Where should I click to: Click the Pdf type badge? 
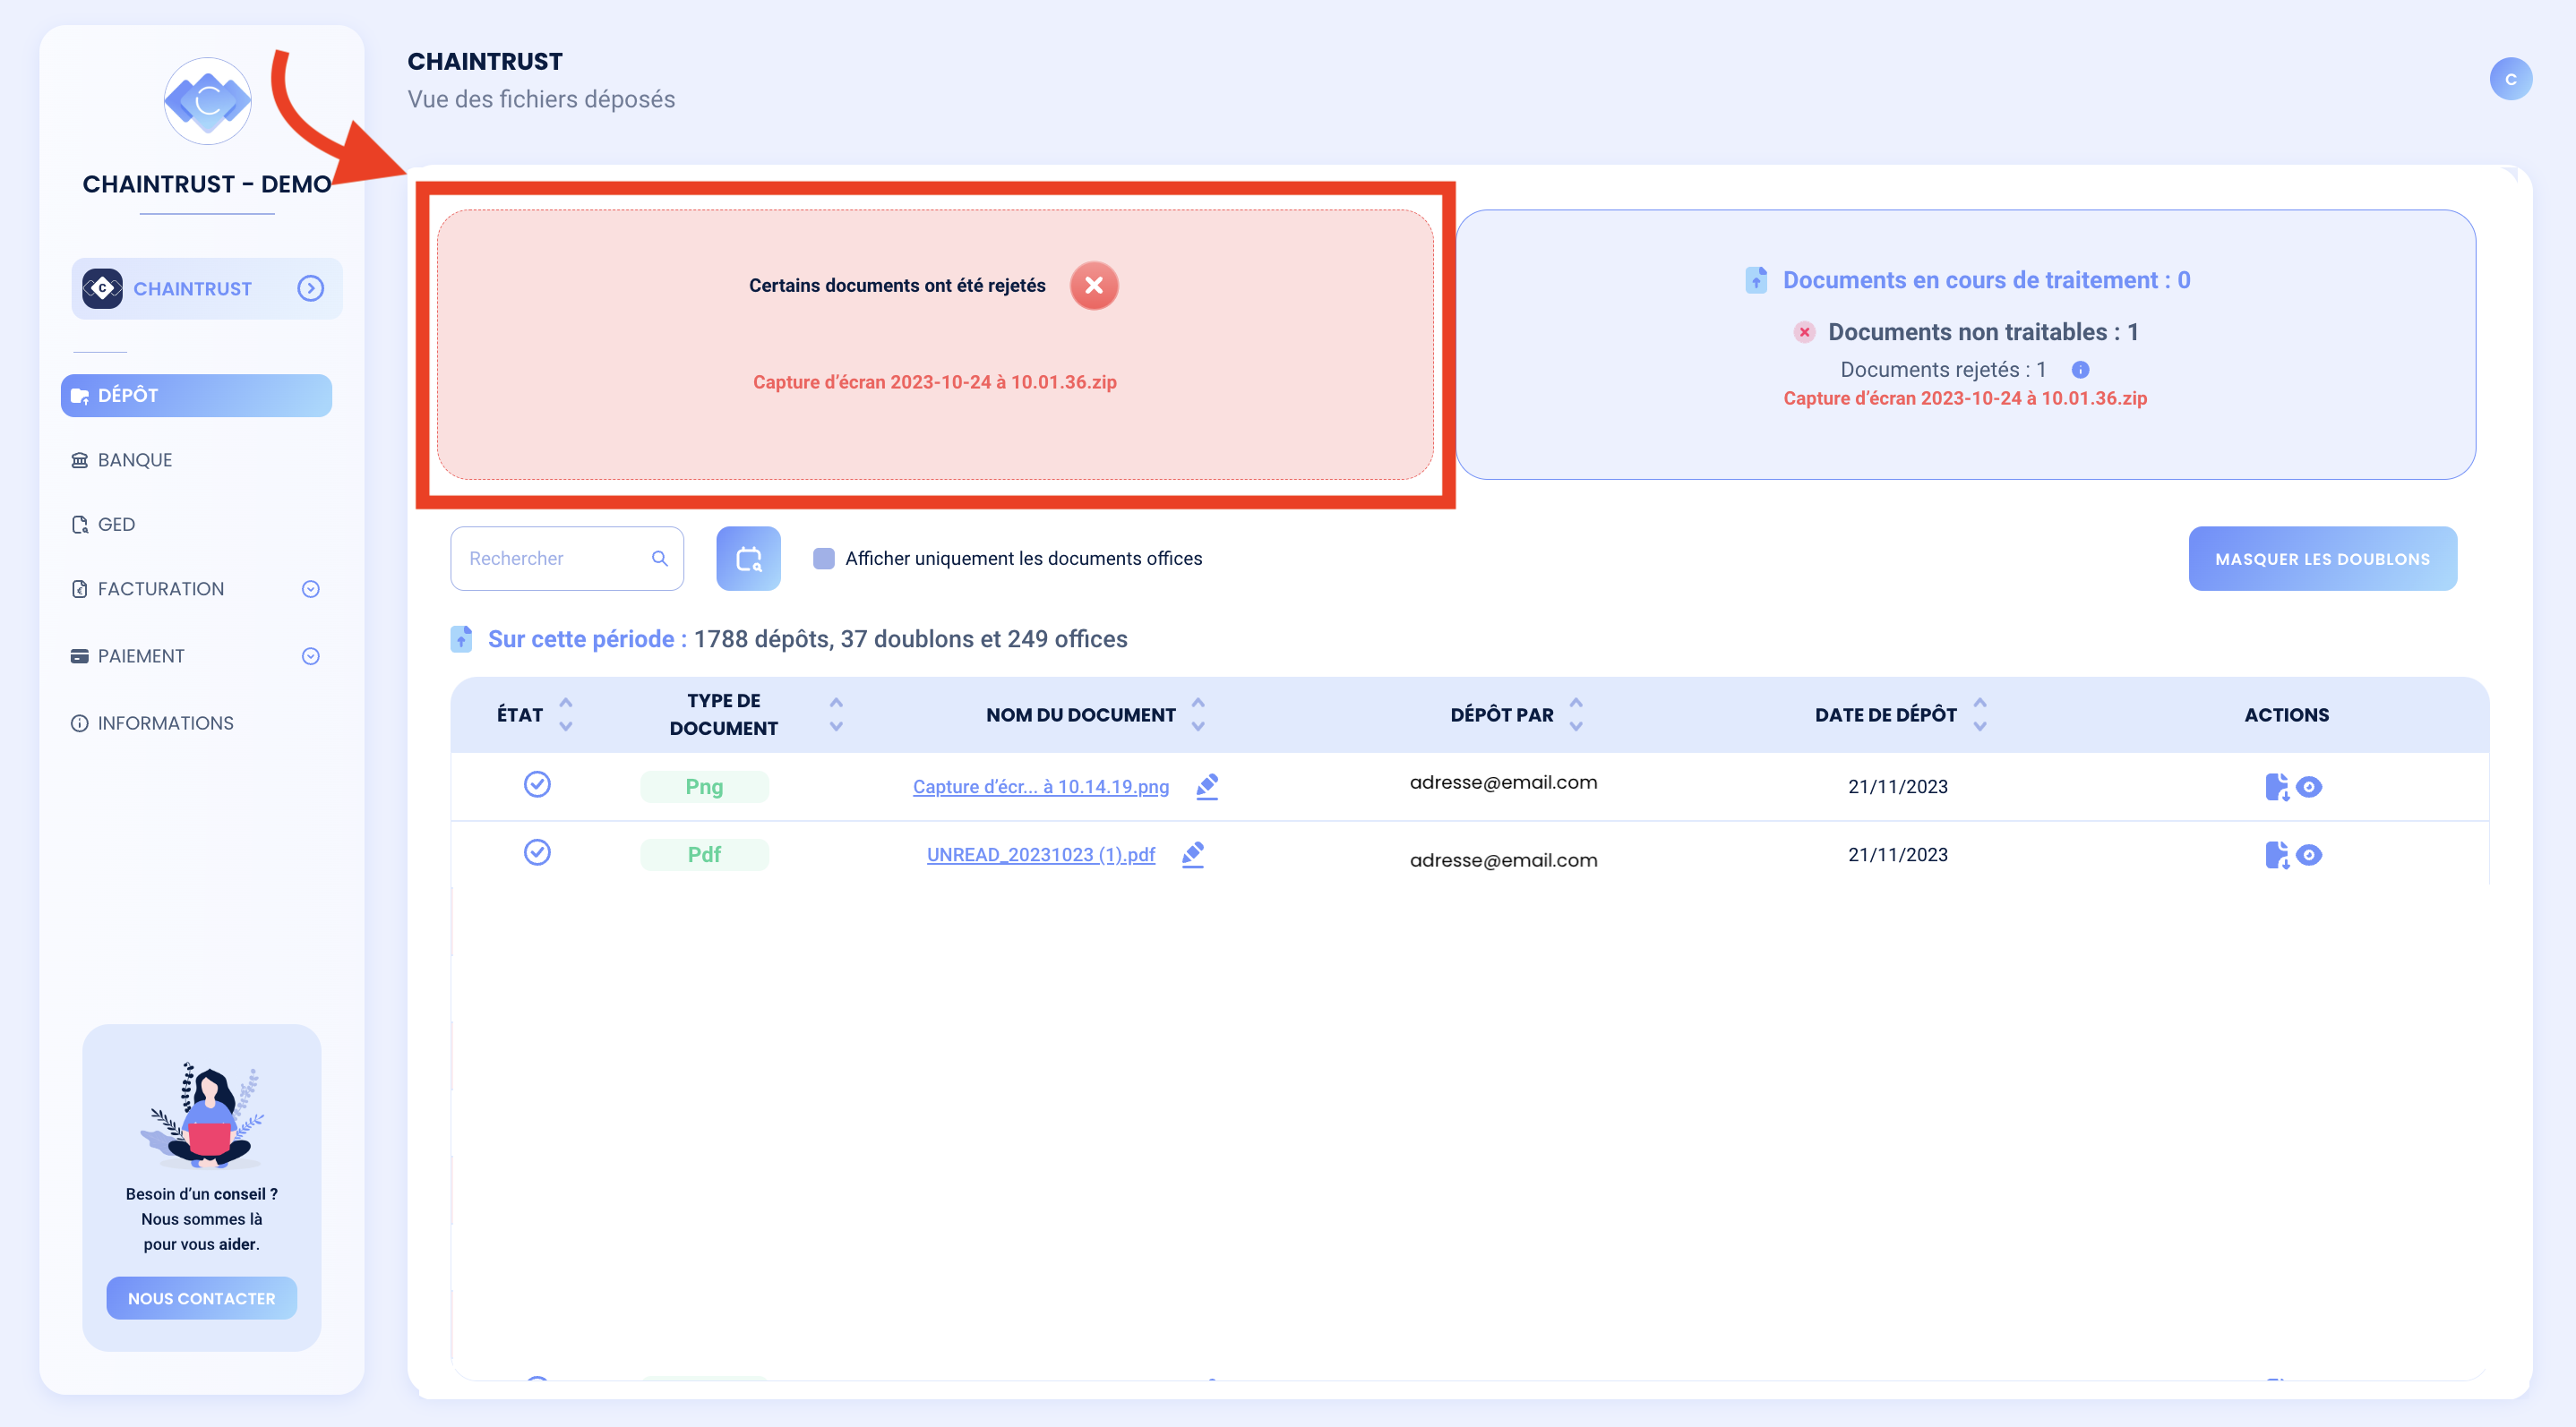704,854
